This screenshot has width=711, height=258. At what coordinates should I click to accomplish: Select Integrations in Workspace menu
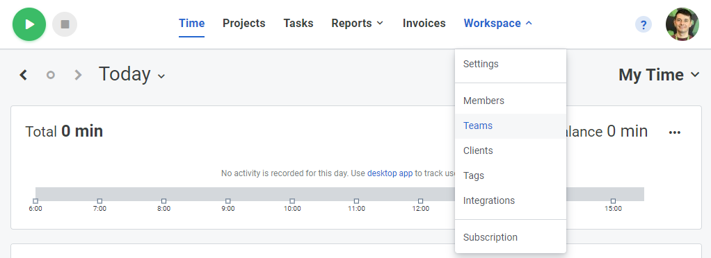tap(511, 200)
